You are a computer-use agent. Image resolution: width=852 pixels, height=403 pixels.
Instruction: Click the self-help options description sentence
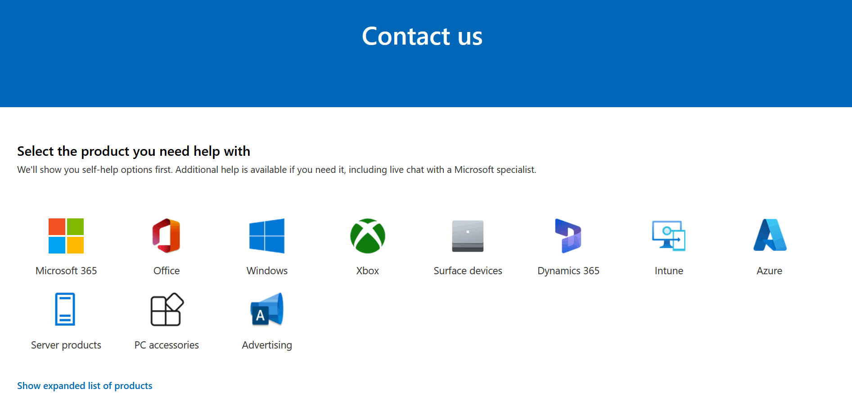click(x=277, y=170)
